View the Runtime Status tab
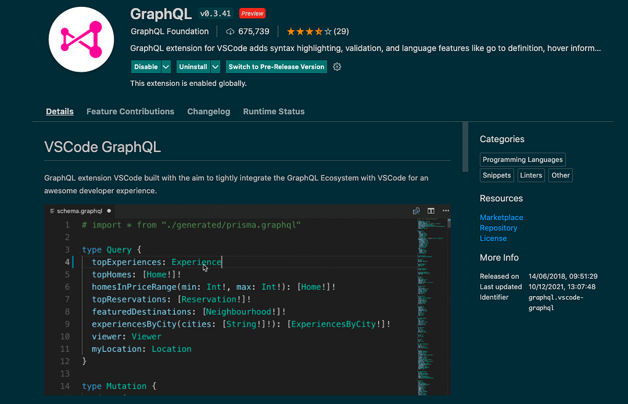 coord(274,112)
